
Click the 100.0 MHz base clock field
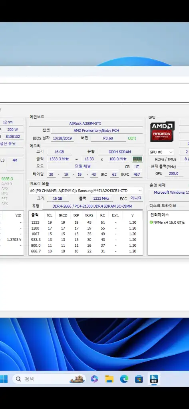click(118, 159)
